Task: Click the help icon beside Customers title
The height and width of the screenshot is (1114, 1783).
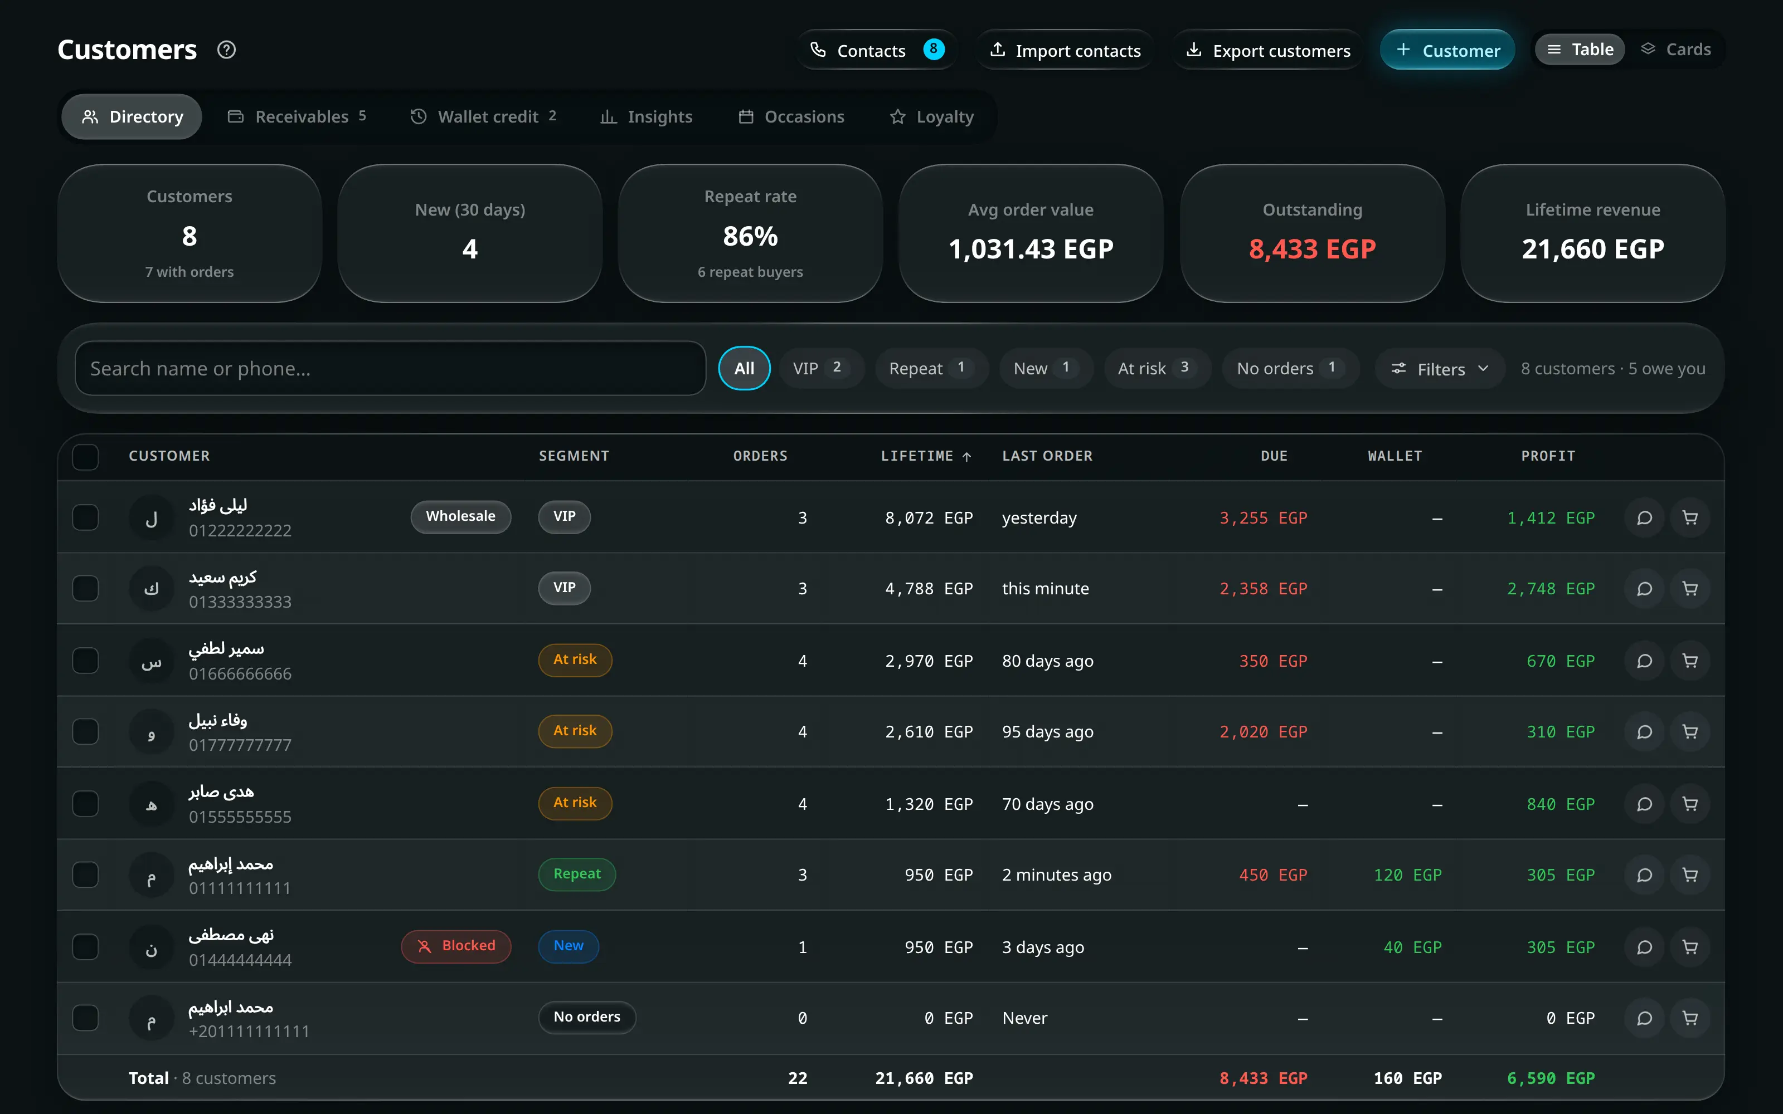Action: tap(226, 50)
